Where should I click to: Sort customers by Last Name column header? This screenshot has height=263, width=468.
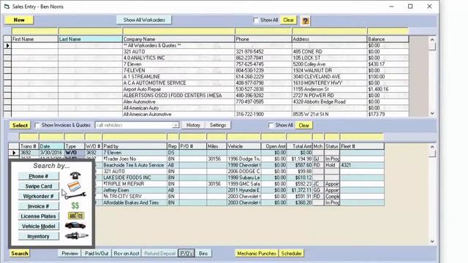tap(90, 39)
